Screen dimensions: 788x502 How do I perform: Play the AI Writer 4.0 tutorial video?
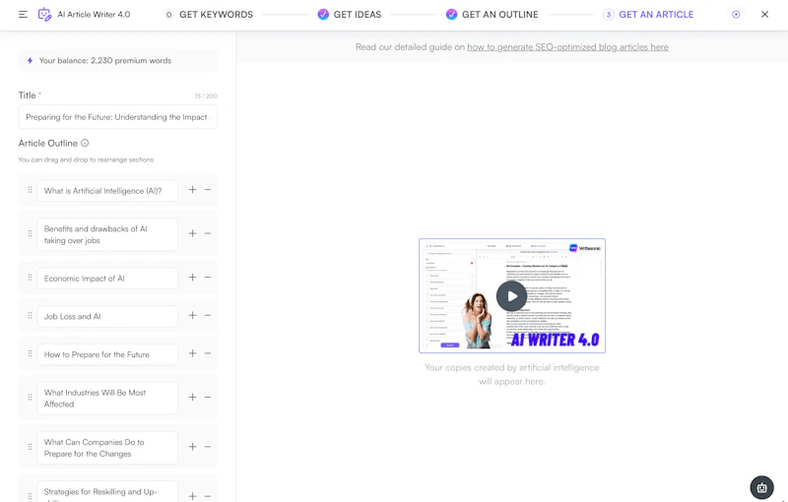click(x=511, y=296)
